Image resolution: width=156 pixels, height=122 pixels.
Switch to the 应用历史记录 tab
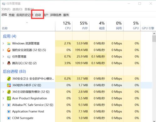coord(24,15)
